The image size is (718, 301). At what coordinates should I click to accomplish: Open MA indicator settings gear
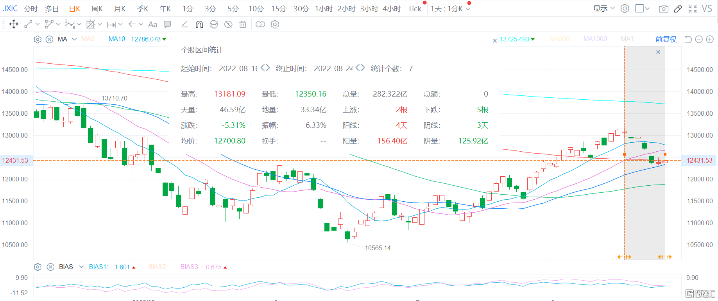(x=38, y=39)
